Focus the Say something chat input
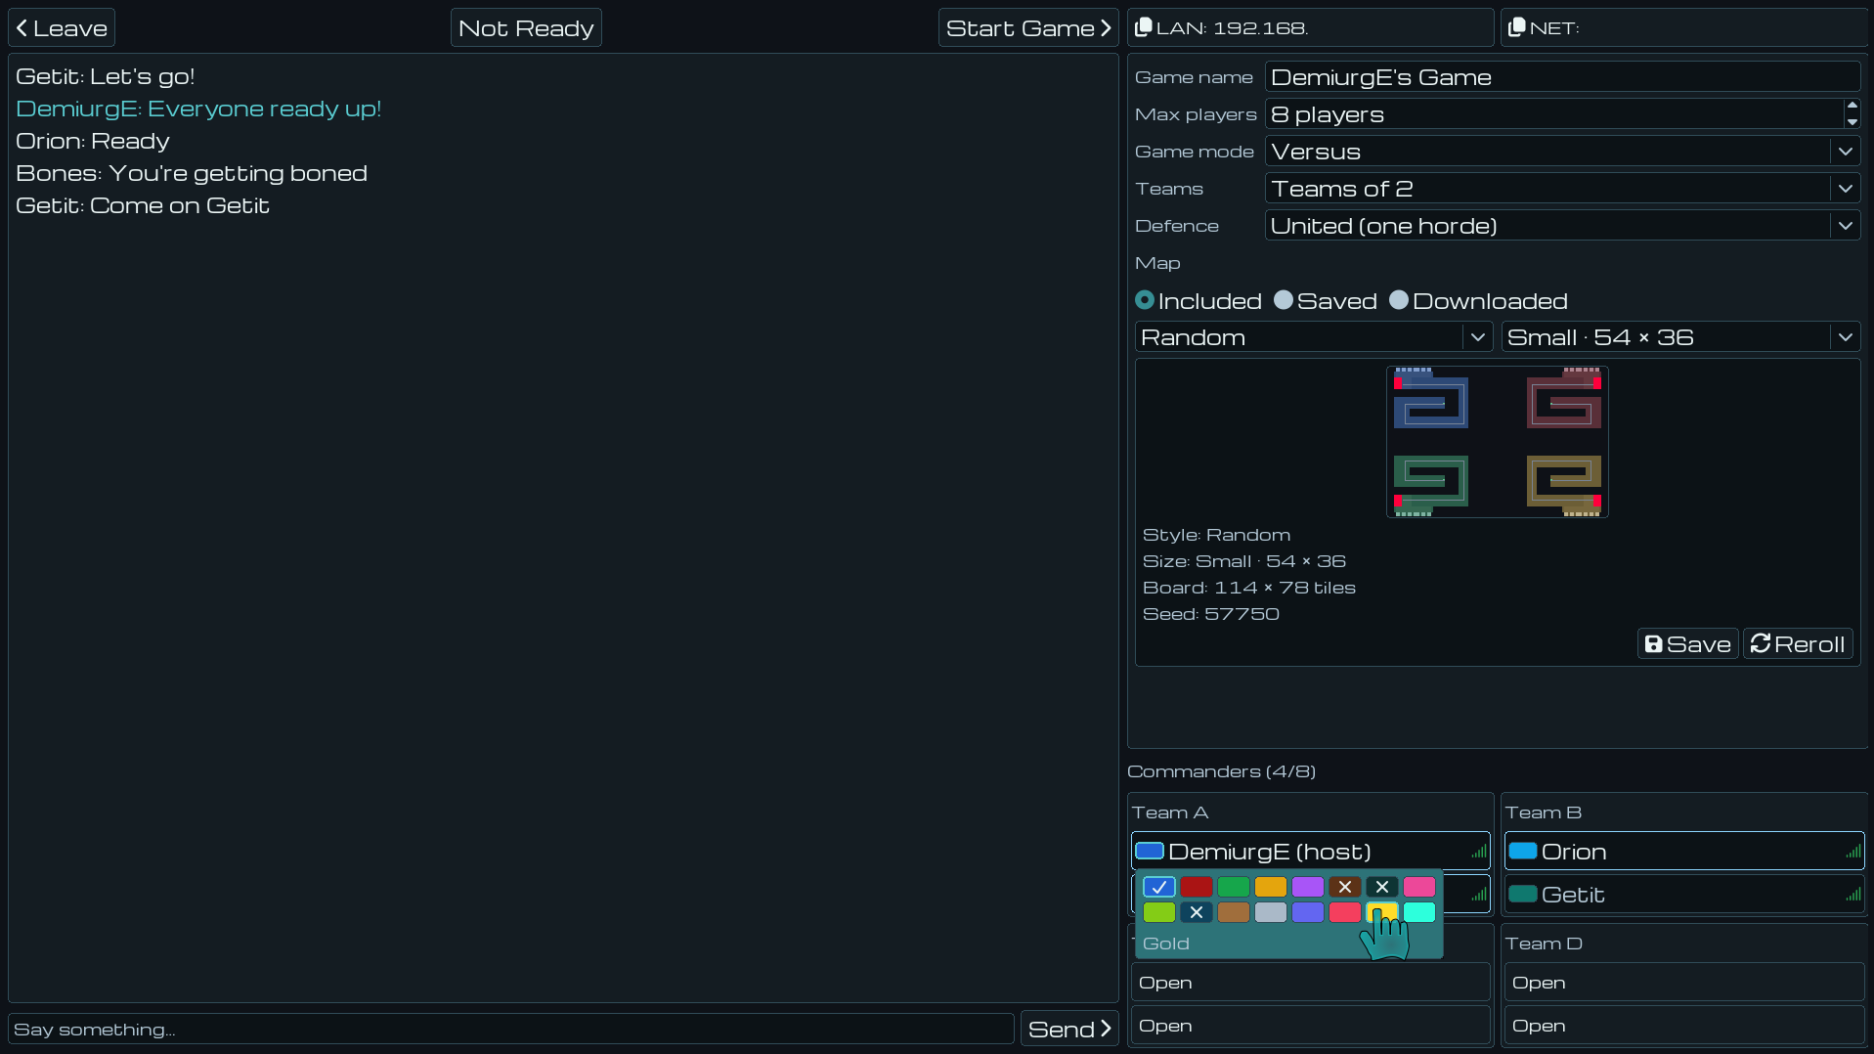Viewport: 1874px width, 1054px height. click(511, 1029)
